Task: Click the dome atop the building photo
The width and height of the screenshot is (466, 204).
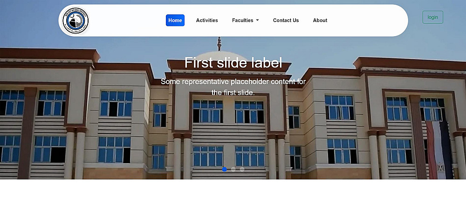Action: [219, 56]
